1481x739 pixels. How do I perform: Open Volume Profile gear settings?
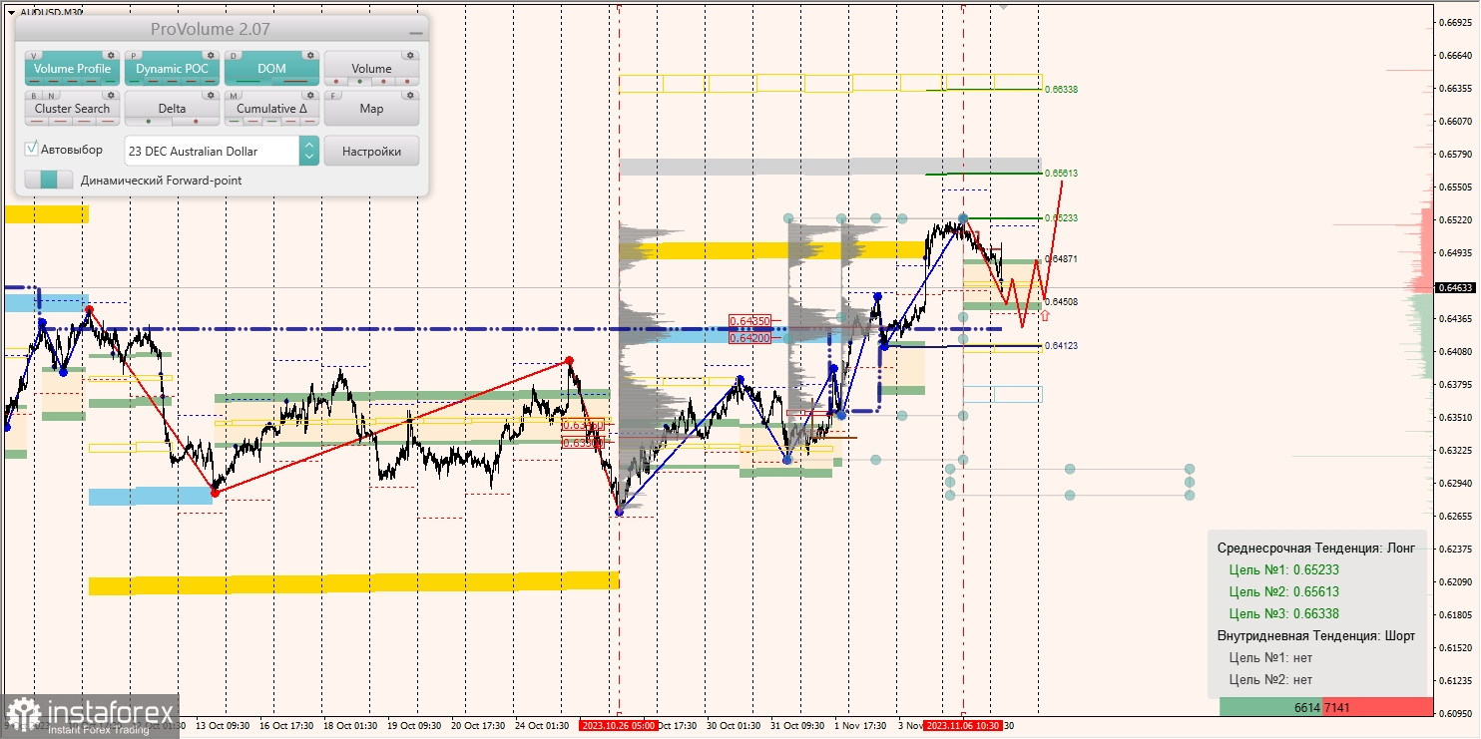pos(111,55)
